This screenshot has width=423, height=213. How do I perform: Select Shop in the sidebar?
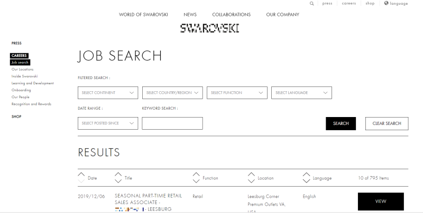coord(16,117)
